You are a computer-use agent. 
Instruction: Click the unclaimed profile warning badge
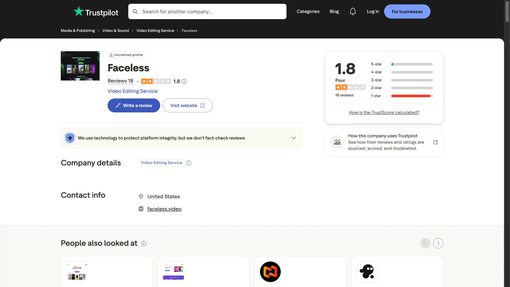(126, 55)
